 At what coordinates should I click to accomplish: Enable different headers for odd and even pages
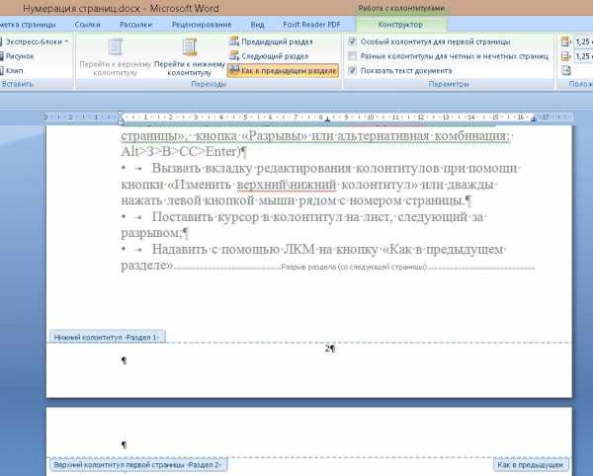353,56
